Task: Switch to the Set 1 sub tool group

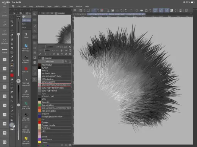Action: point(27,24)
